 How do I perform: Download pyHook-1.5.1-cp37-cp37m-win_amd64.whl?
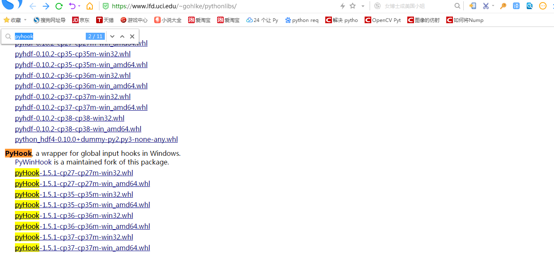pyautogui.click(x=82, y=248)
